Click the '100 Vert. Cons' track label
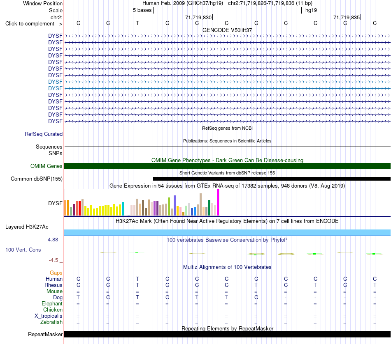Viewport: 391px width, 344px height. point(23,250)
